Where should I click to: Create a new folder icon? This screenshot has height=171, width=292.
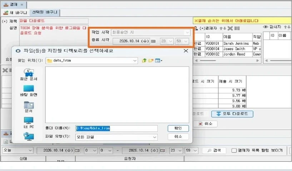(x=151, y=60)
